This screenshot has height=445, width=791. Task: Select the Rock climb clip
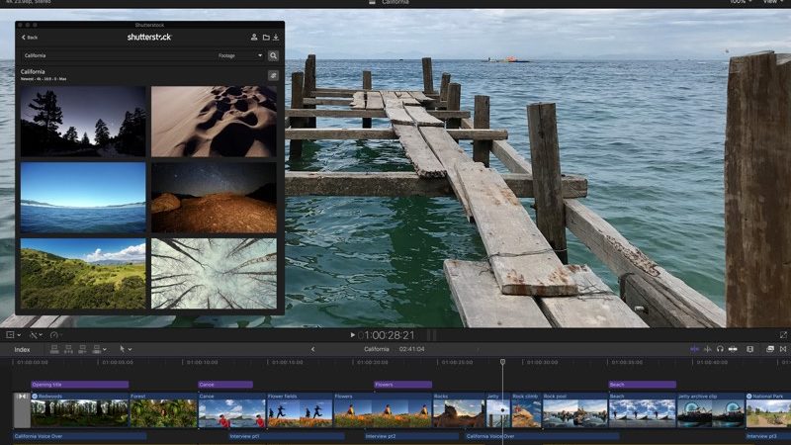pos(526,410)
